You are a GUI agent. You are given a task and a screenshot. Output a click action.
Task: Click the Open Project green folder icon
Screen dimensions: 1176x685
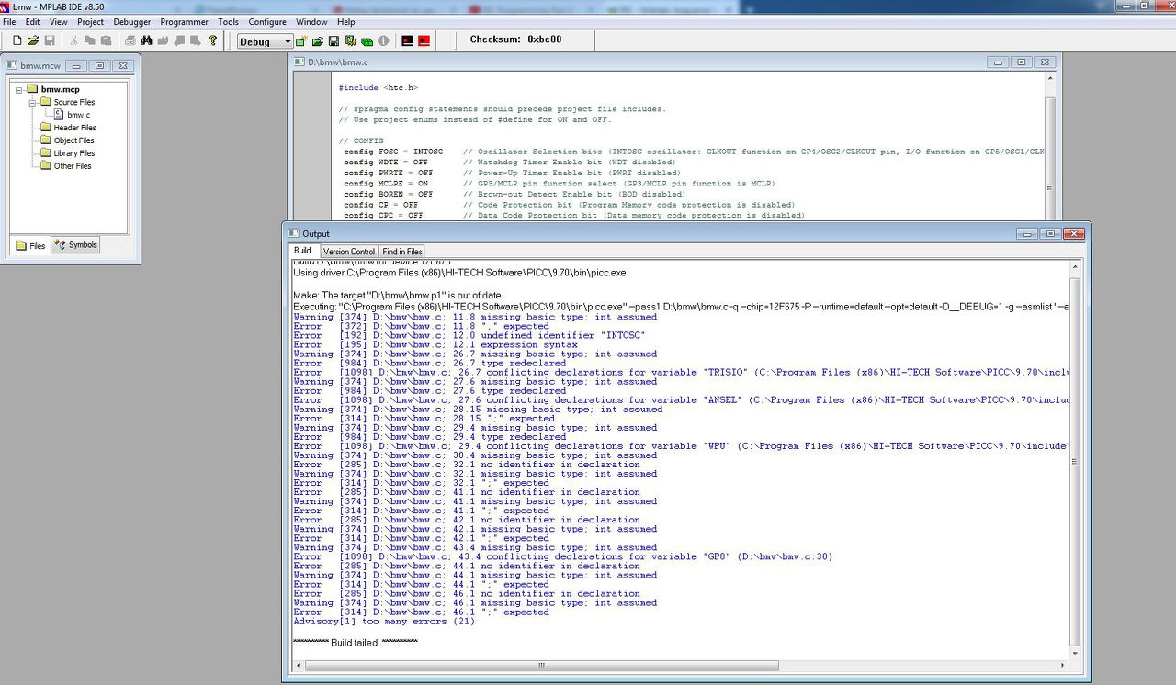tap(318, 41)
